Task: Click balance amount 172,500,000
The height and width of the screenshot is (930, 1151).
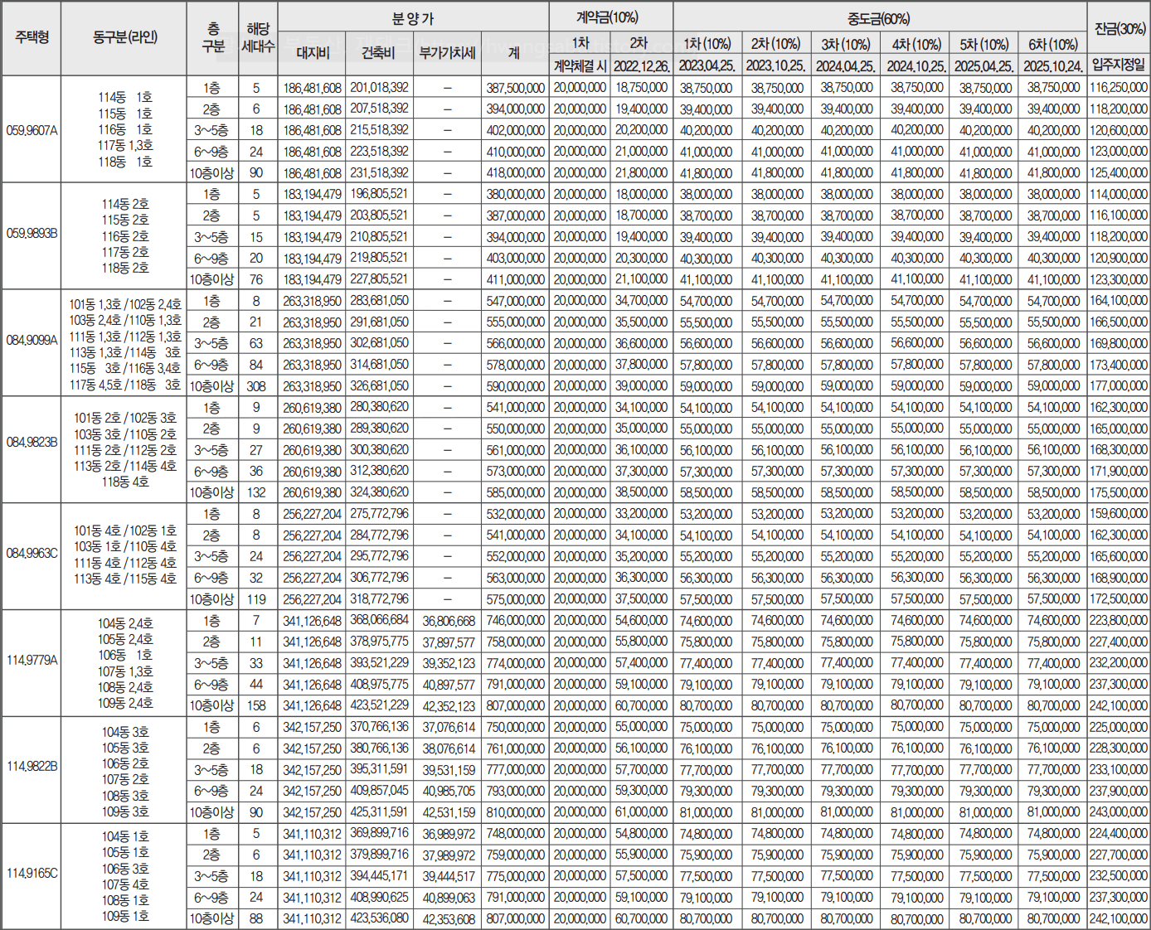Action: click(1119, 598)
